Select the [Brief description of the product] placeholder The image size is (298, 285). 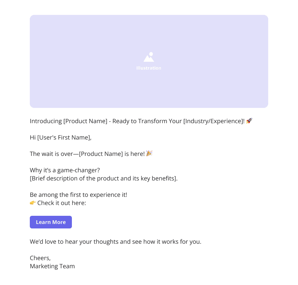point(104,178)
